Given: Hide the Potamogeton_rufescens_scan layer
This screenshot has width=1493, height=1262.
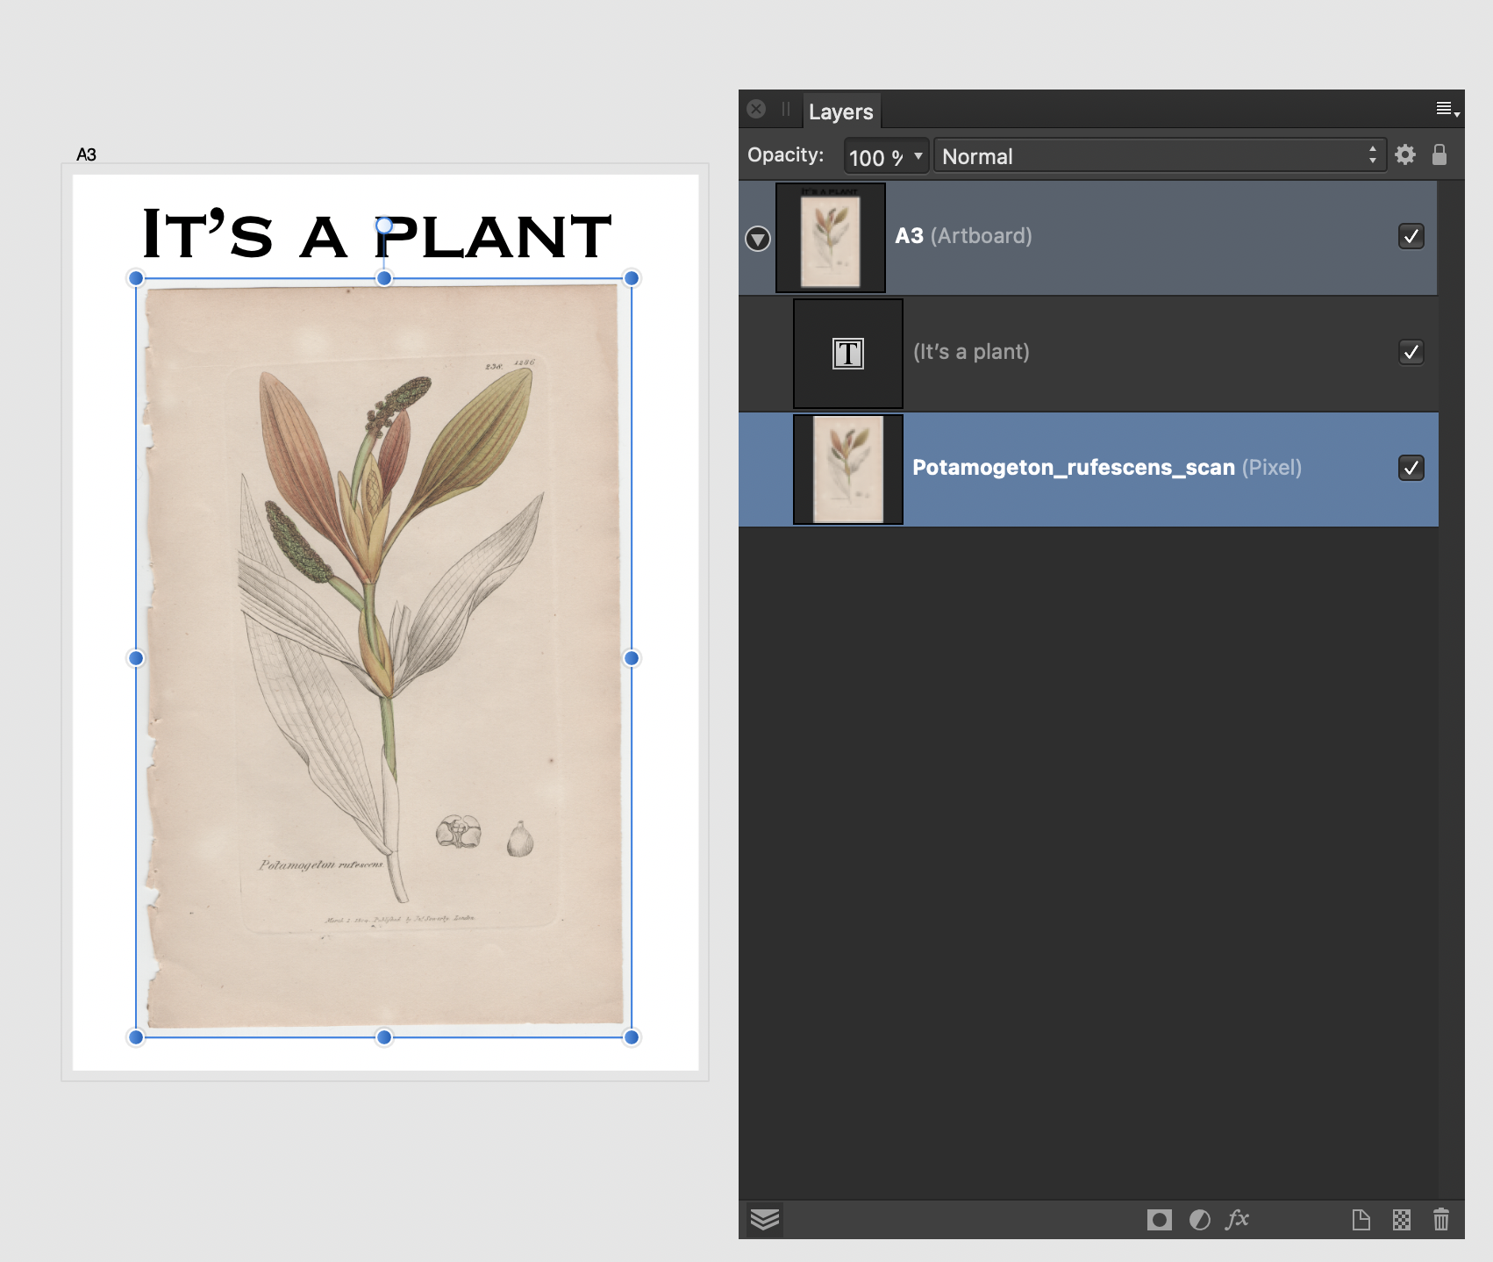Looking at the screenshot, I should [x=1411, y=468].
